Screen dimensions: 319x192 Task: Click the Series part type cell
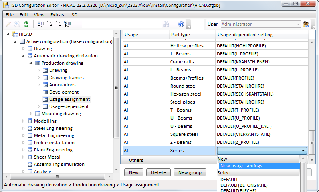(x=192, y=151)
